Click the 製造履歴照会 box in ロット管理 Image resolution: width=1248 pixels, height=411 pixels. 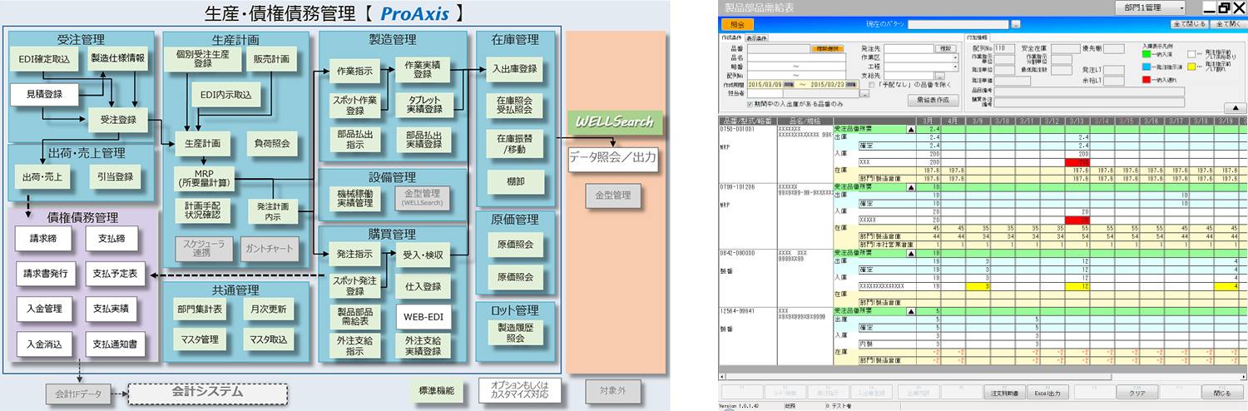tap(514, 333)
